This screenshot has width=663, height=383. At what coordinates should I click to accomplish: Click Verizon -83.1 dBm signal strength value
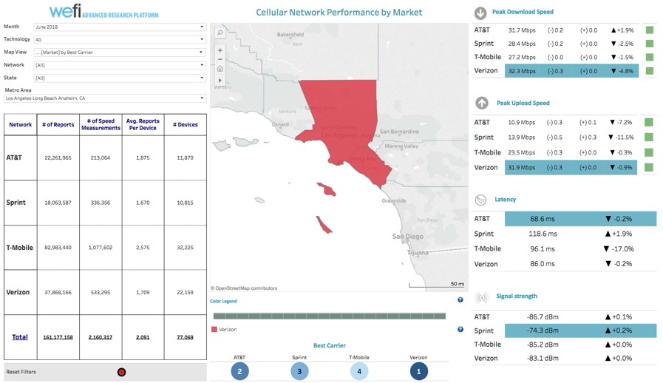click(x=543, y=359)
